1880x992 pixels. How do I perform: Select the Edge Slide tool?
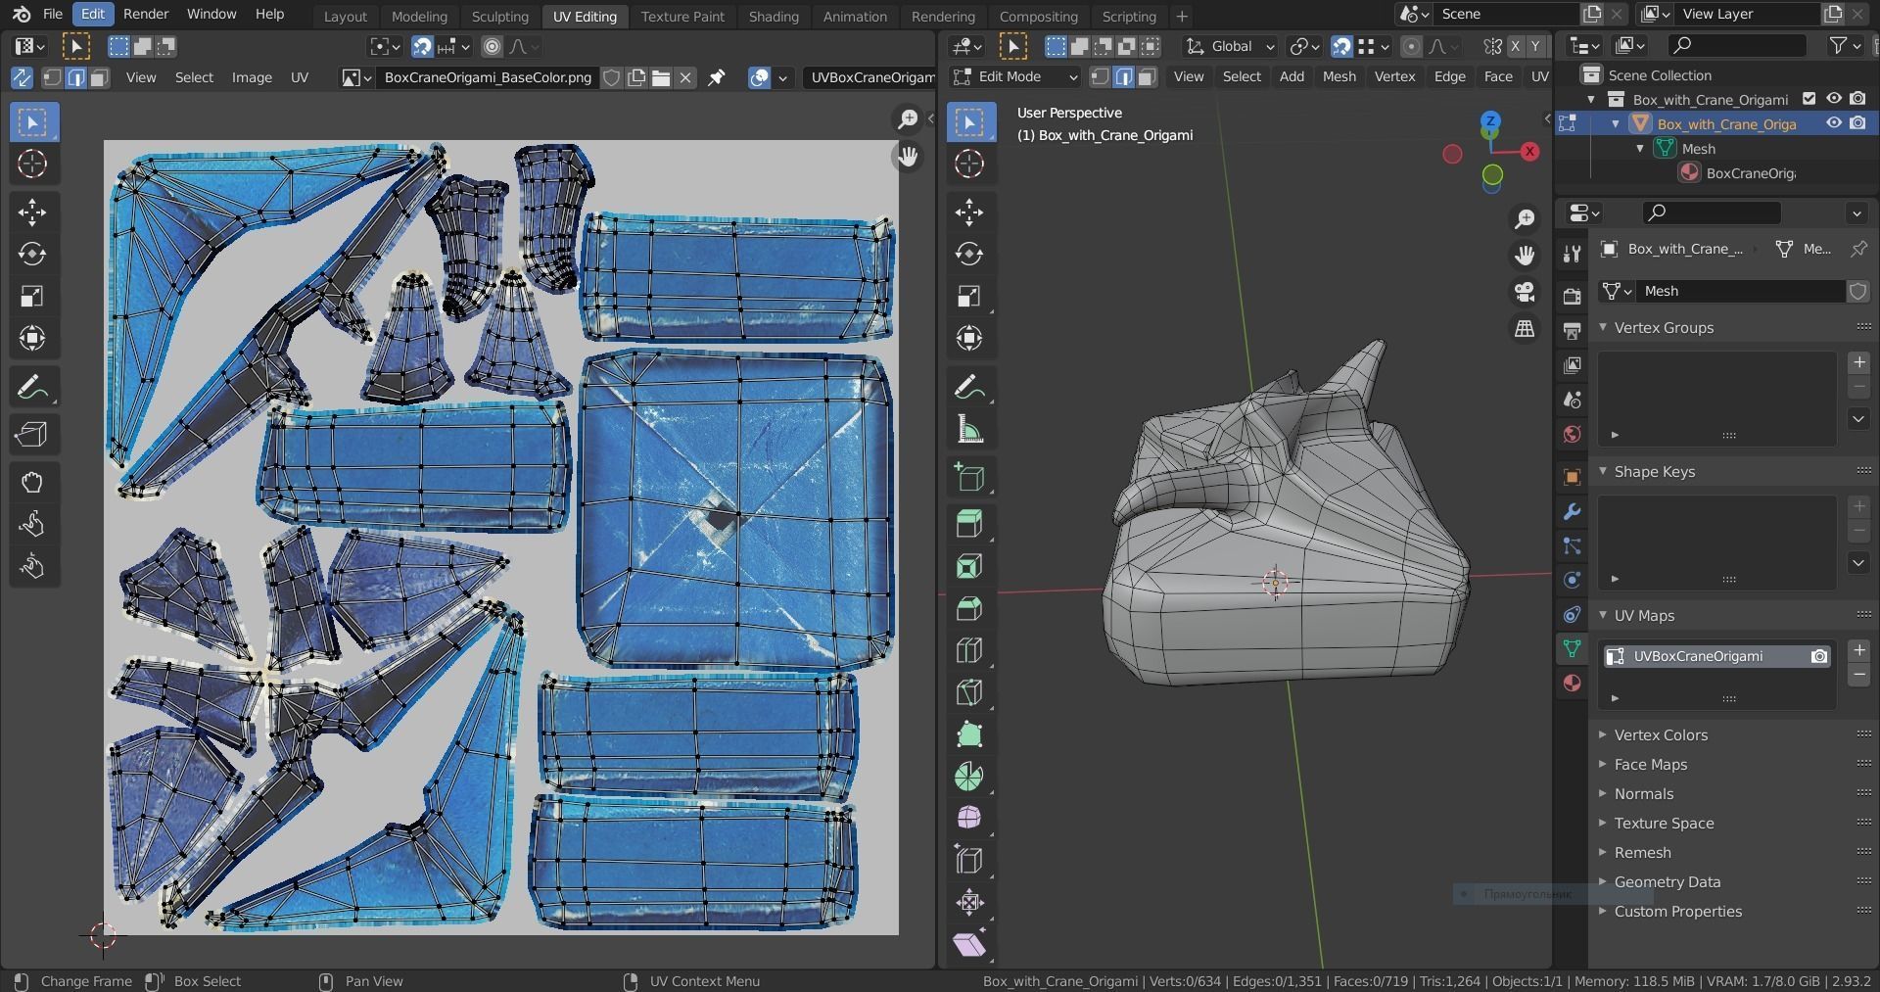coord(969,860)
